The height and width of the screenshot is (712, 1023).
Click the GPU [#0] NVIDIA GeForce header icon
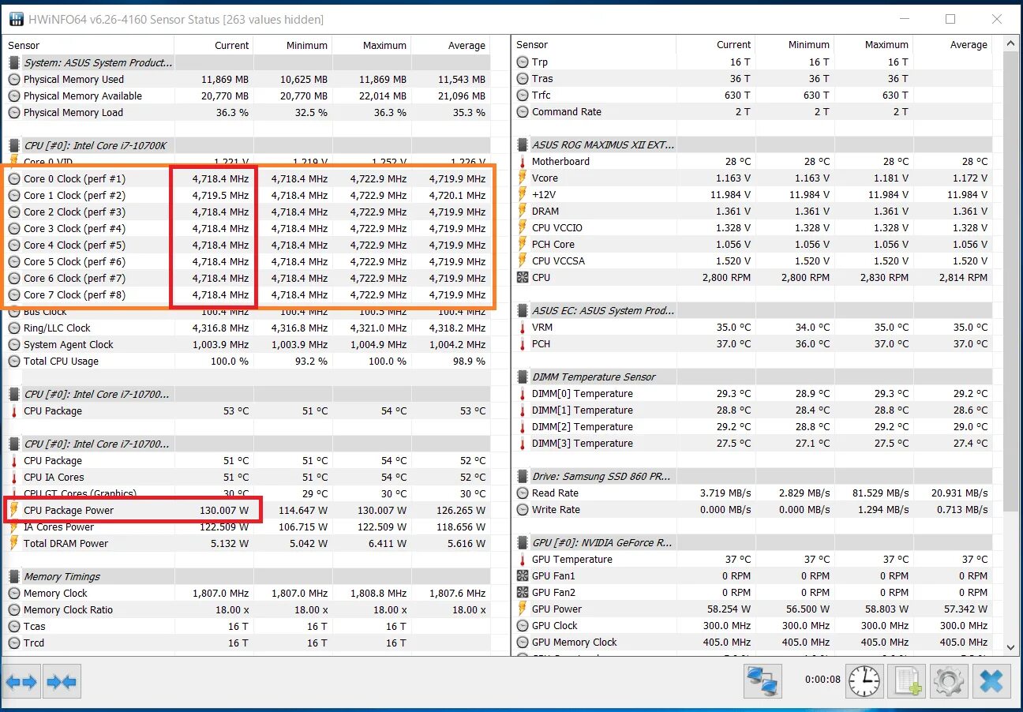click(x=522, y=543)
